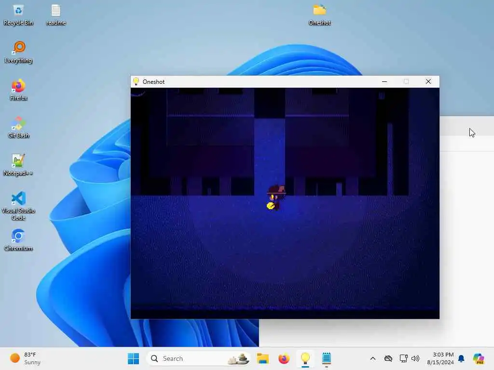Click the taskbar Search box
The height and width of the screenshot is (370, 494).
click(198, 358)
